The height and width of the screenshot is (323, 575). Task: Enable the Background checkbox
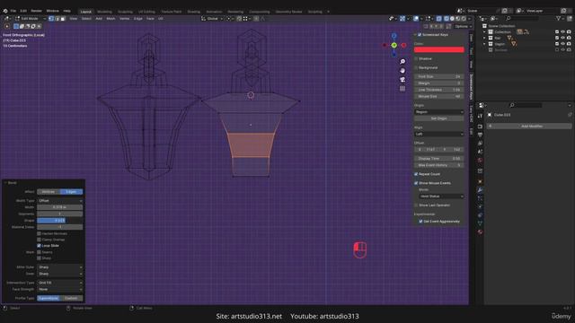pos(416,68)
